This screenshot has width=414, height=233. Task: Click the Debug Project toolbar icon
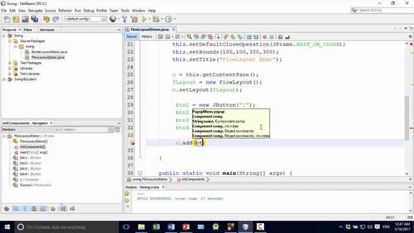coord(156,19)
